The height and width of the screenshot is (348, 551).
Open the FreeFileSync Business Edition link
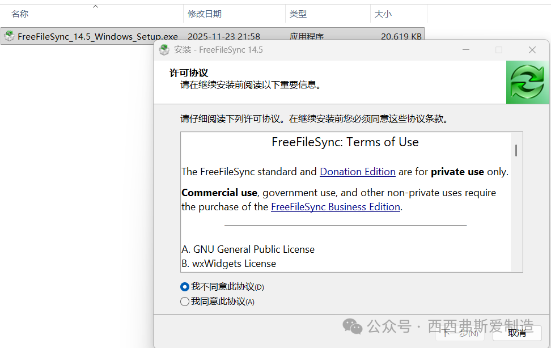pyautogui.click(x=336, y=207)
